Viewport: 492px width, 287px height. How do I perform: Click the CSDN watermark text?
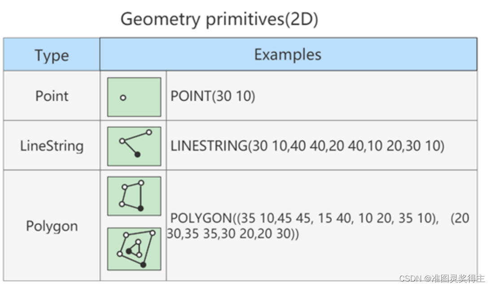442,278
